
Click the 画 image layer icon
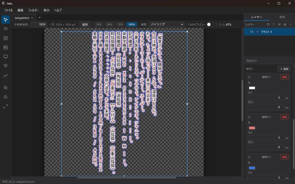click(x=285, y=24)
